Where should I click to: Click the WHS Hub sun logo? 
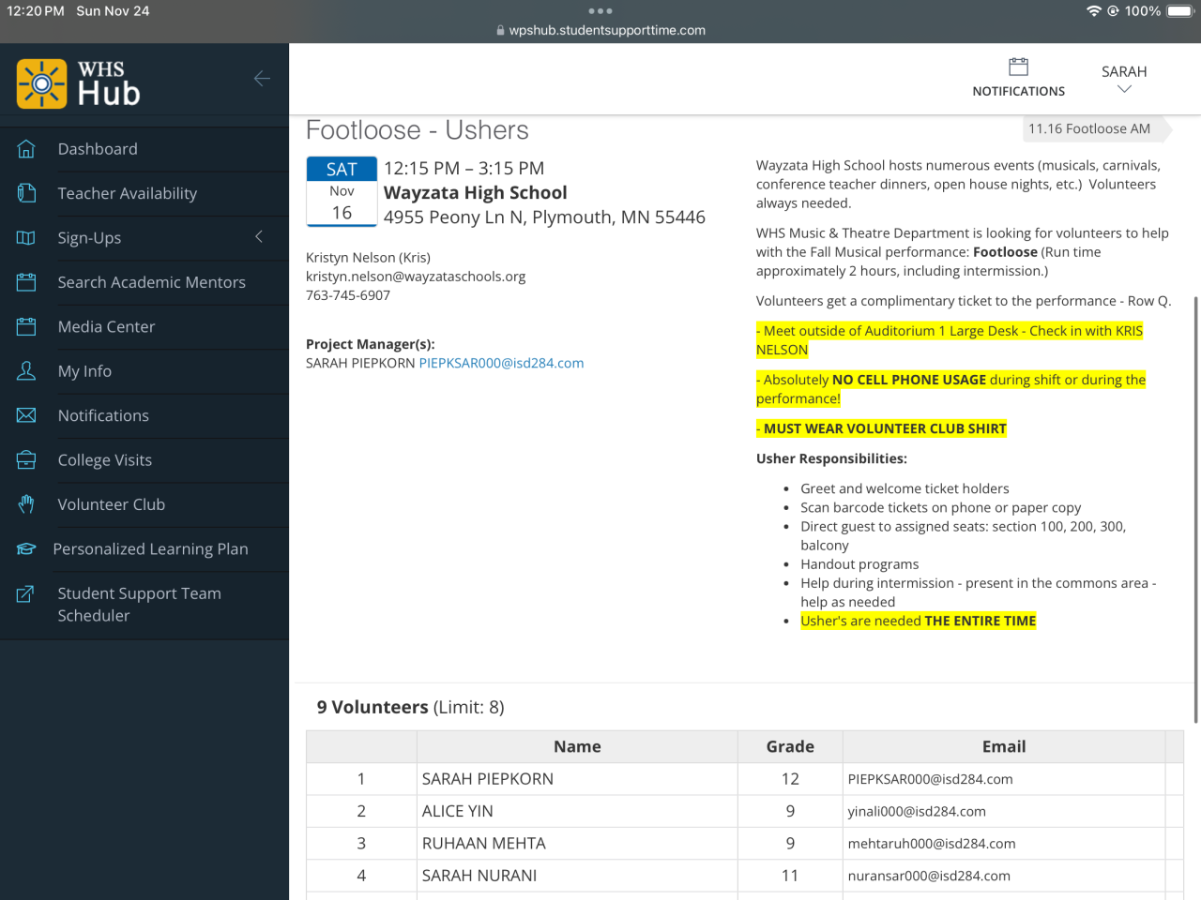coord(41,83)
